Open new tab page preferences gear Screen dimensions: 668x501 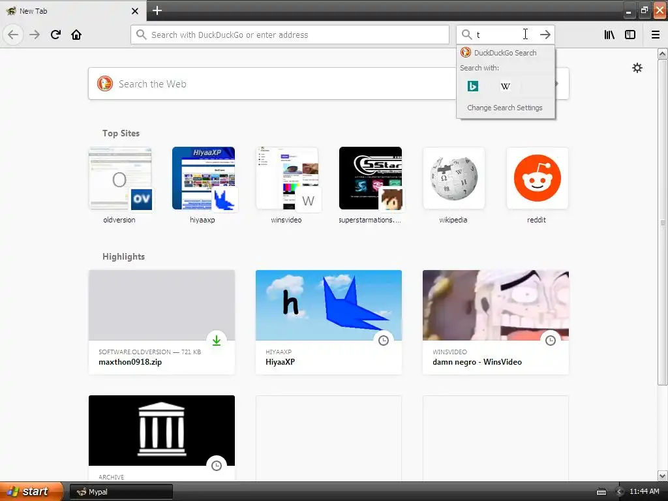click(x=637, y=68)
